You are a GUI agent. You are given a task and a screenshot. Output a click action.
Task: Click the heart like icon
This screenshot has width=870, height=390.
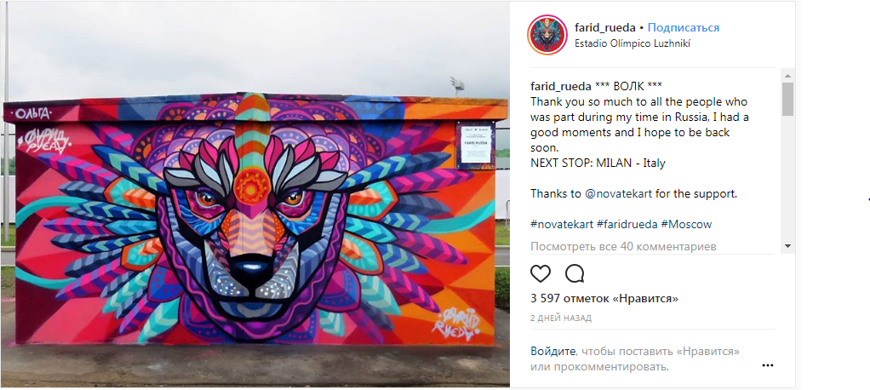[541, 273]
